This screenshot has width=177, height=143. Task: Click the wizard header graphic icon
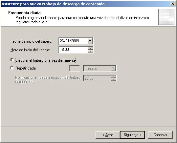point(166,17)
